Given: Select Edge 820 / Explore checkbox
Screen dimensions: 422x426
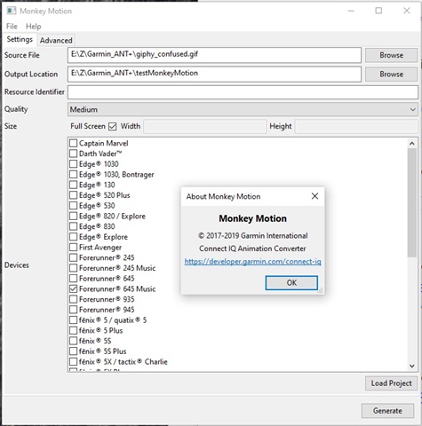Looking at the screenshot, I should [73, 216].
